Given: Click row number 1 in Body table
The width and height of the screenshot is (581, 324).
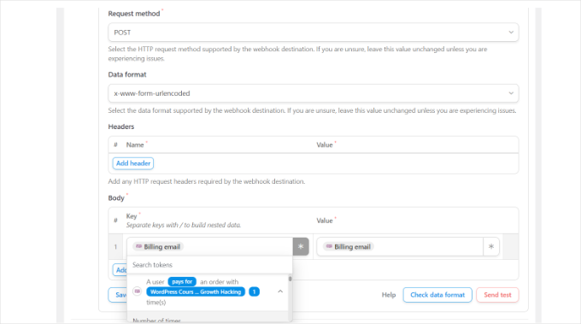Looking at the screenshot, I should point(115,247).
